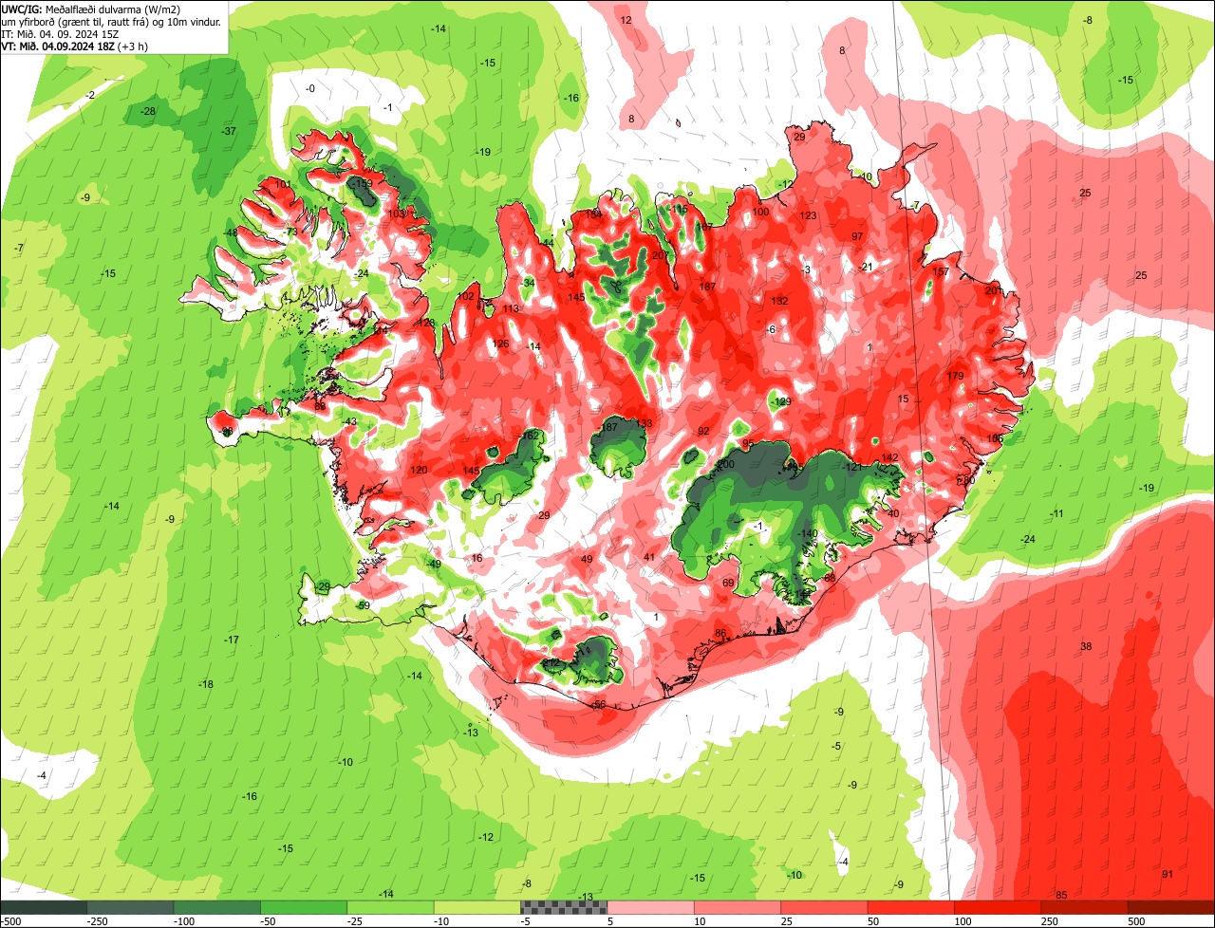Click the checkered legend swatch between -5 and 5

tap(565, 907)
